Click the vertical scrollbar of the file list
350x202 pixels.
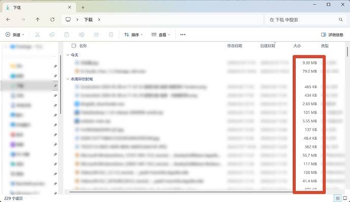click(x=347, y=52)
